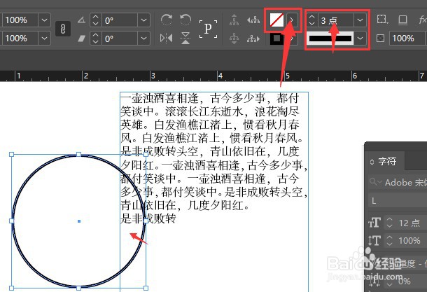The image size is (427, 292).
Task: Click the text line starting '英雄。白发渔樵江渚上'
Action: pyautogui.click(x=210, y=125)
